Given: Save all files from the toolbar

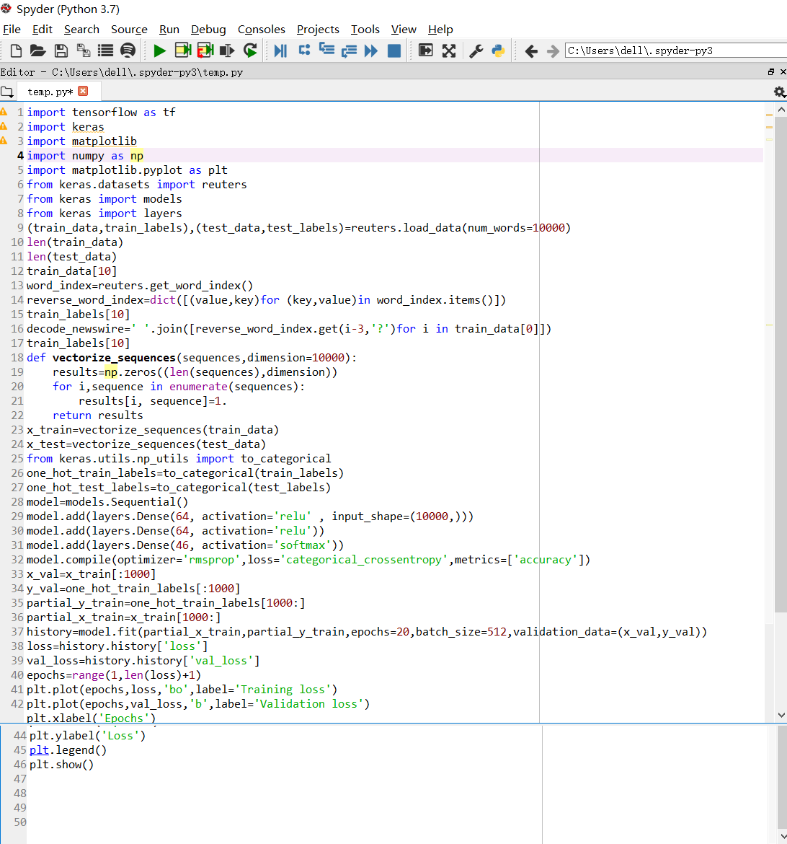Looking at the screenshot, I should pos(84,50).
